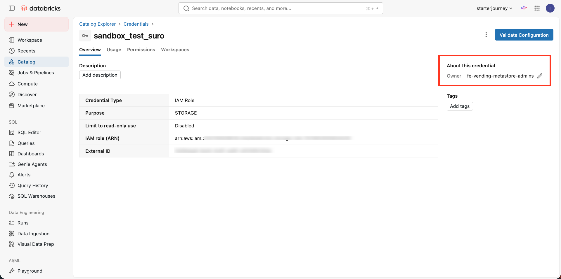Open Alerts in the sidebar

[x=37, y=175]
